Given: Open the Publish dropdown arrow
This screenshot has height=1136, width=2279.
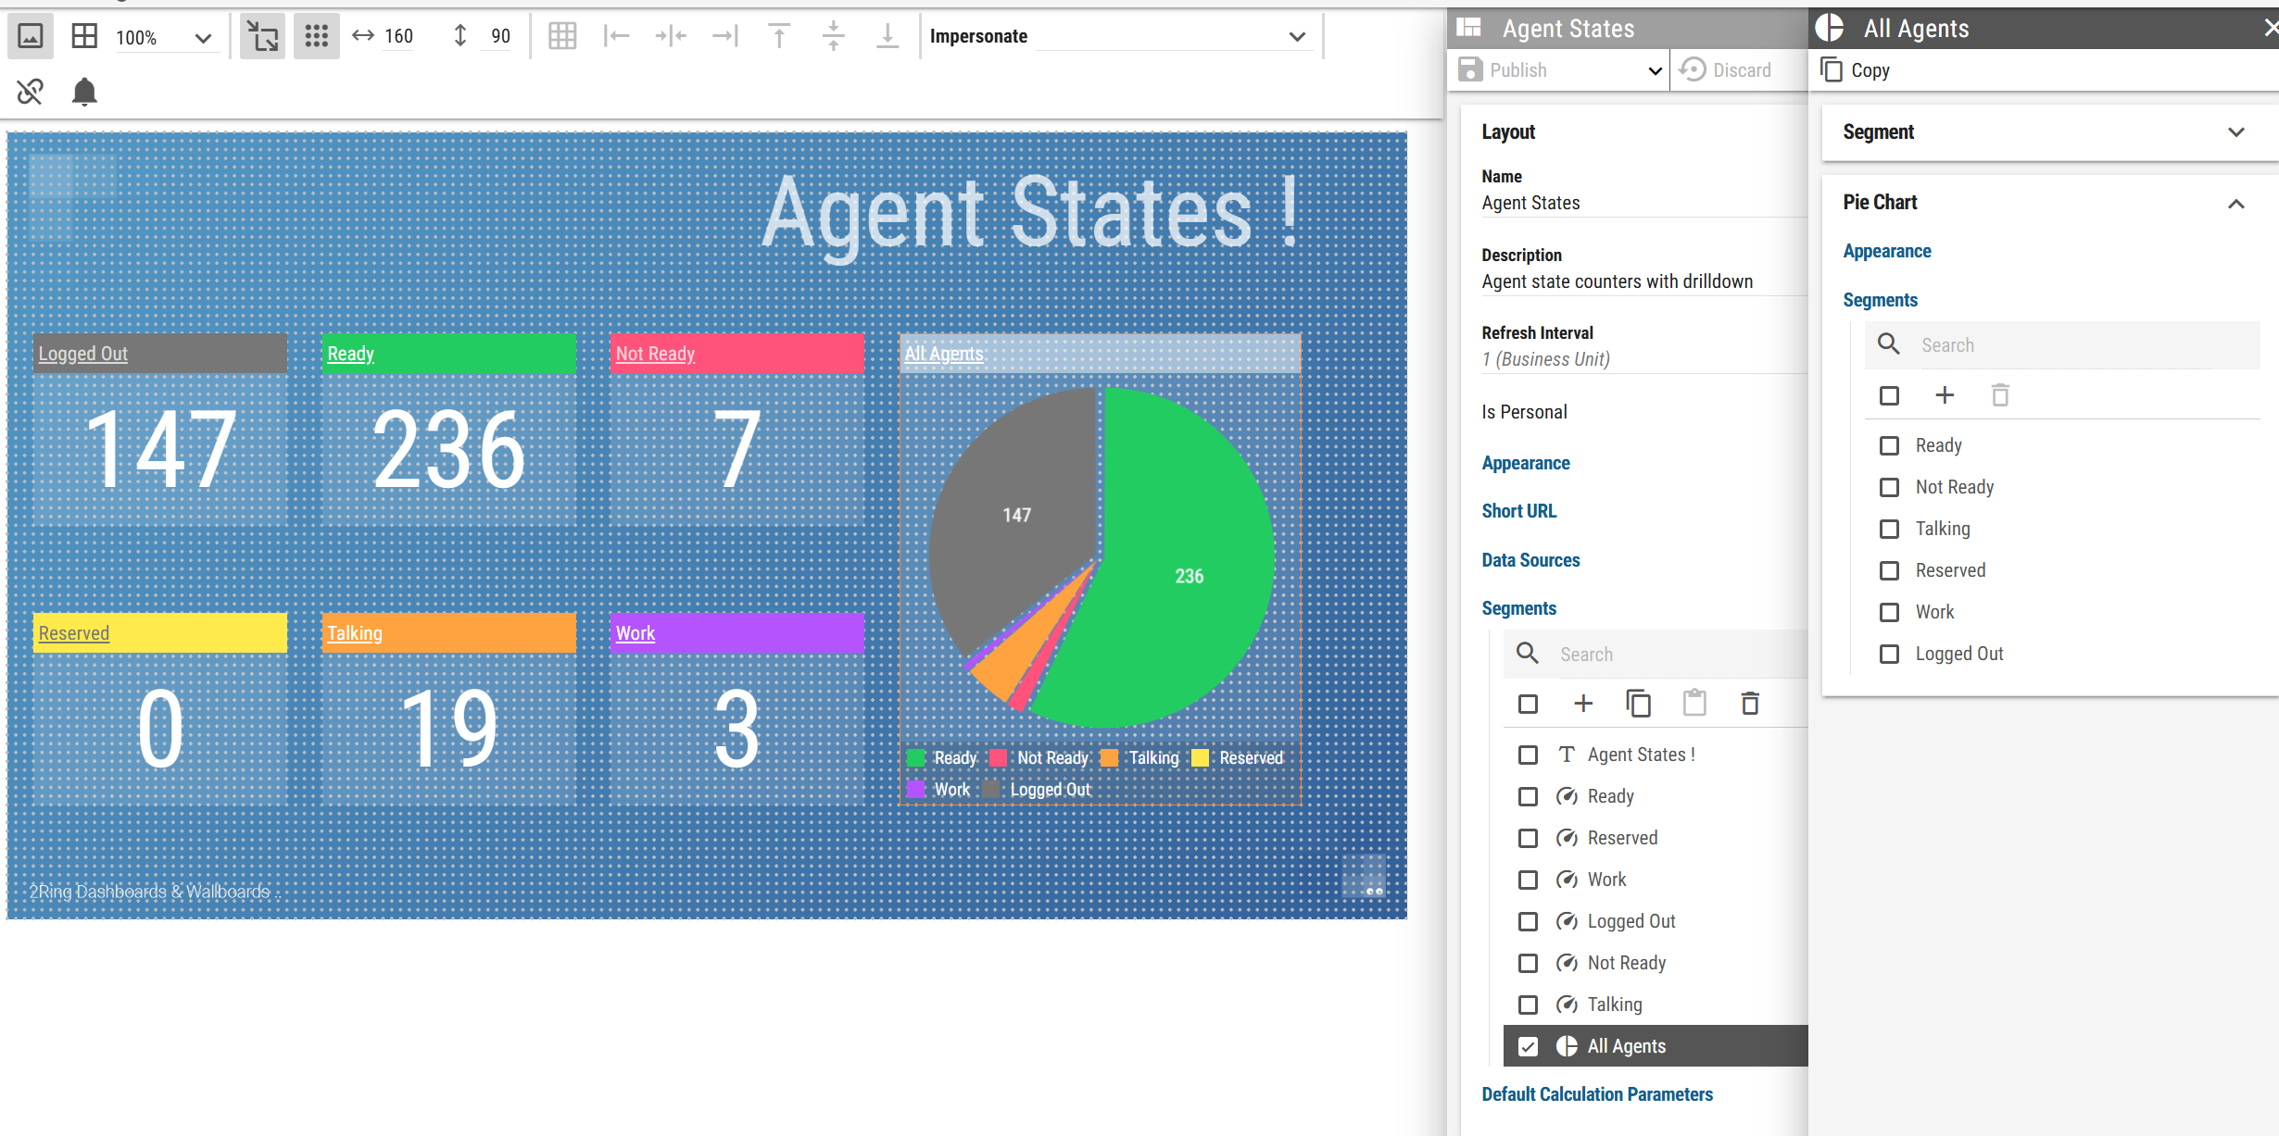Looking at the screenshot, I should coord(1654,70).
